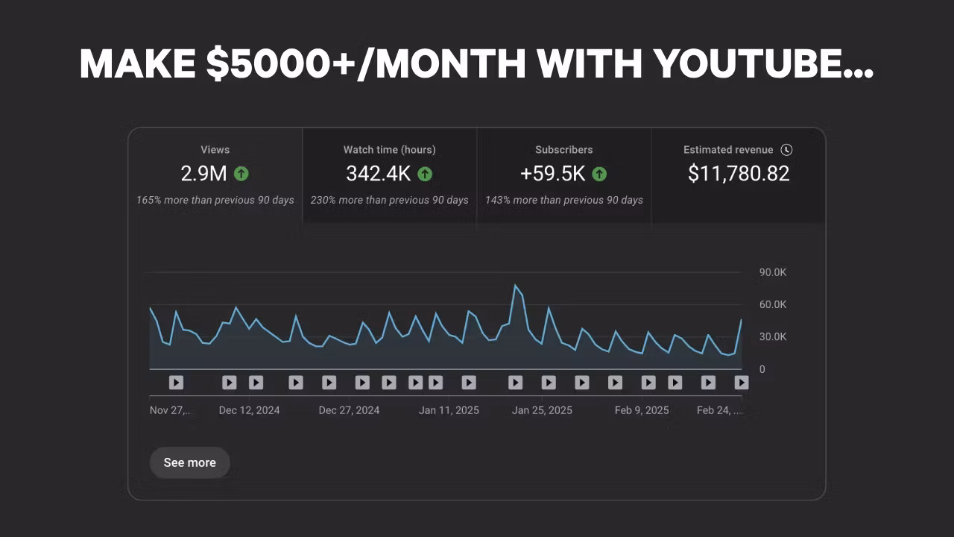Viewport: 954px width, 537px height.
Task: Select the video marker directly above Feb 9, 2025
Action: (x=648, y=383)
